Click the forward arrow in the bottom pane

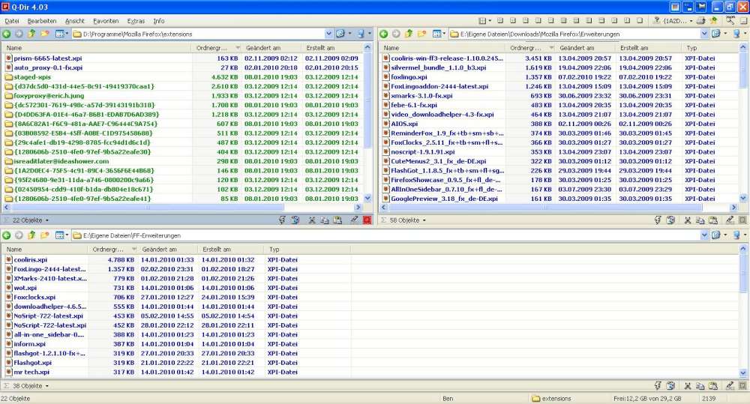19,235
